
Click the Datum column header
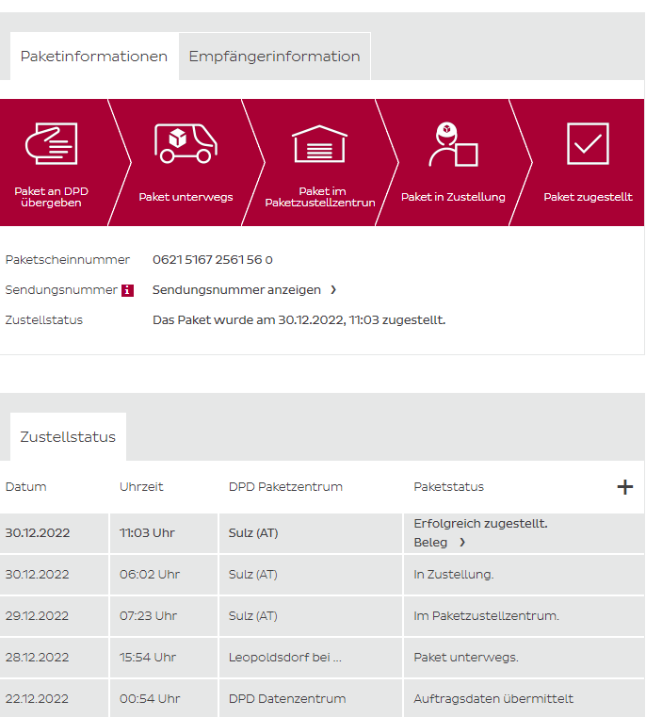coord(25,487)
